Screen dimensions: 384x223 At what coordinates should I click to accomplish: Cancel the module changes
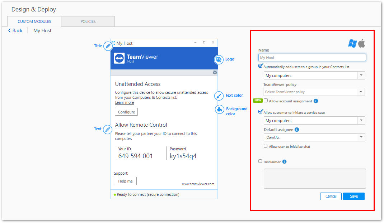coord(331,197)
